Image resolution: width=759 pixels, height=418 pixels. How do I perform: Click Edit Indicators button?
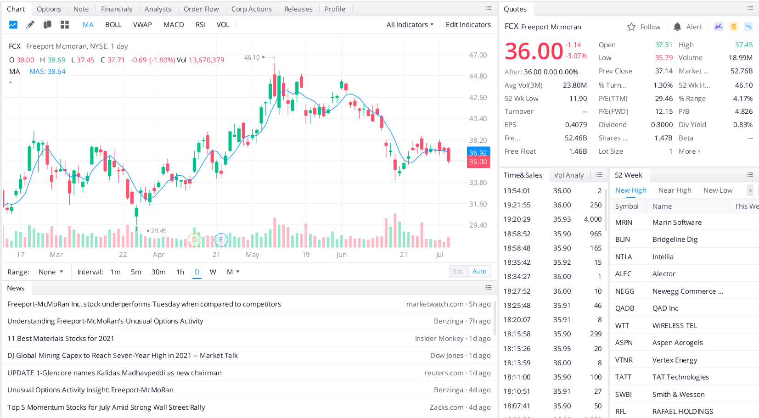click(468, 25)
